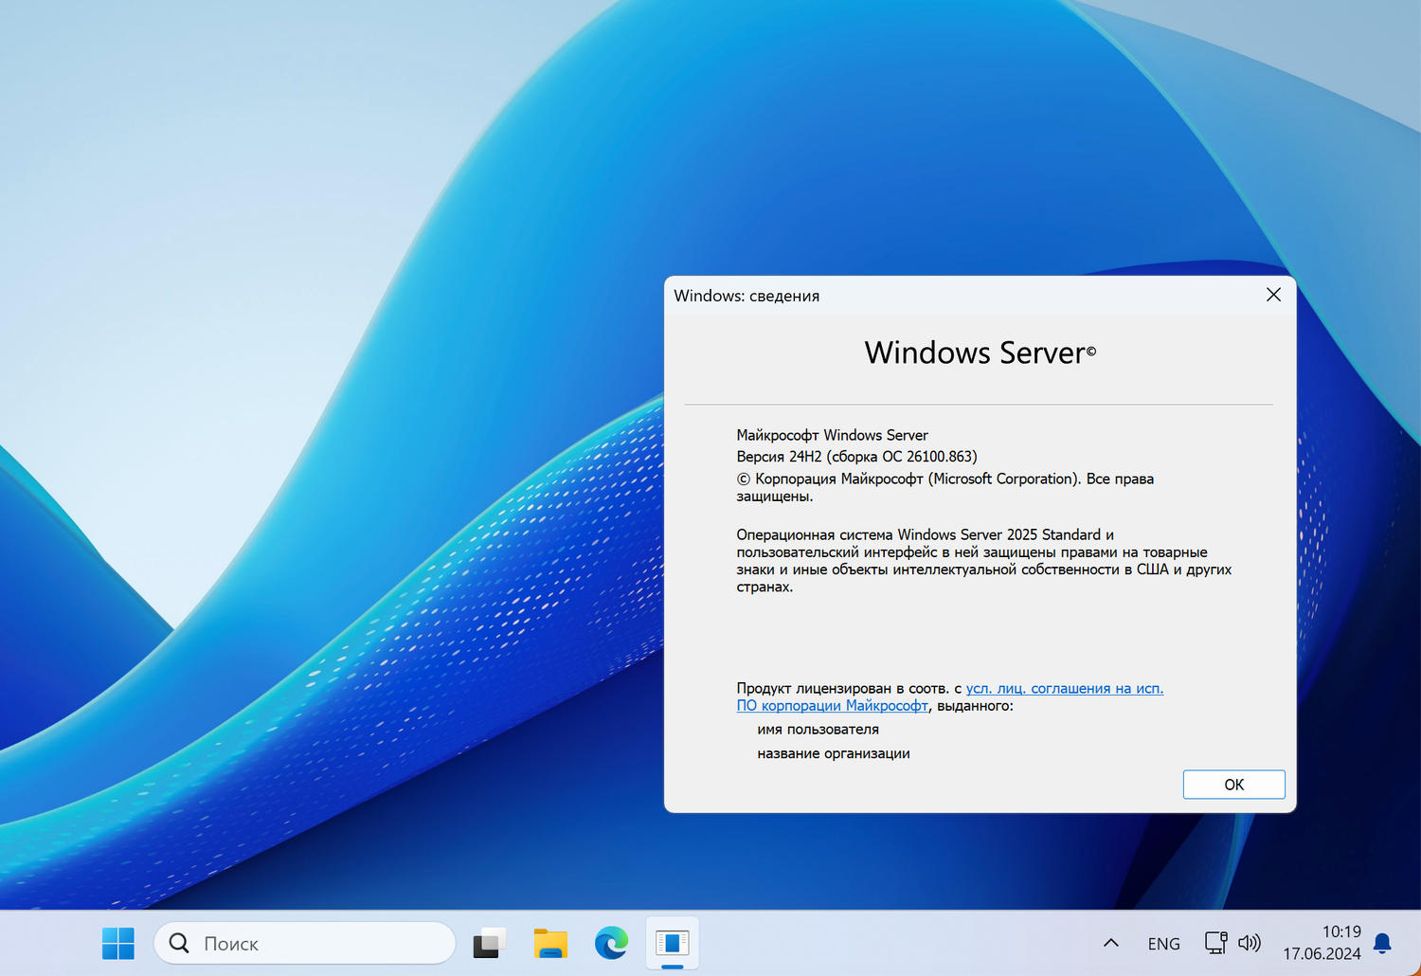Open the Start menu
The image size is (1421, 976).
(x=117, y=943)
